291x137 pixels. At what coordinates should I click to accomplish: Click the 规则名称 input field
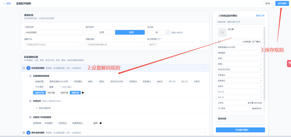click(54, 32)
